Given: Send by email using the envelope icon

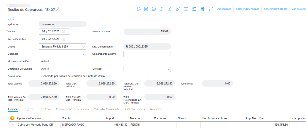Looking at the screenshot, I should pos(186,9).
